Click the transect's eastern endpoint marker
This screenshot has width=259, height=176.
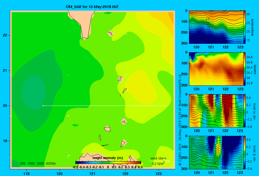click(x=165, y=106)
